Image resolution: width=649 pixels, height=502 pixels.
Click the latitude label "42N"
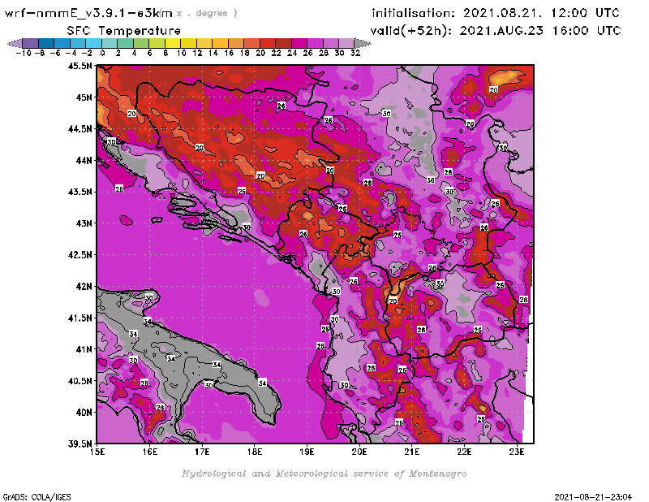84,286
